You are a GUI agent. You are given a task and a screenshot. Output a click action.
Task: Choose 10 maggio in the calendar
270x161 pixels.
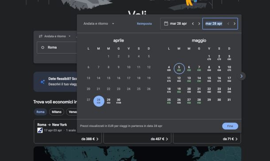pos(229,68)
